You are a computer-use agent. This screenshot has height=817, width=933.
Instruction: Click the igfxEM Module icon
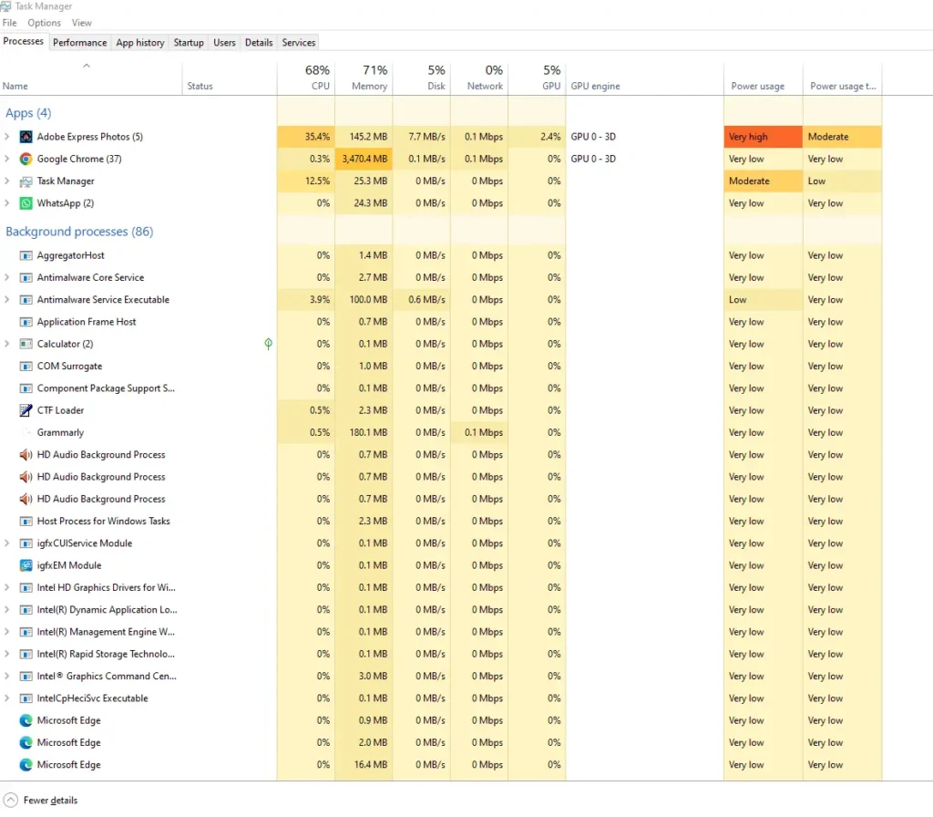pyautogui.click(x=26, y=565)
